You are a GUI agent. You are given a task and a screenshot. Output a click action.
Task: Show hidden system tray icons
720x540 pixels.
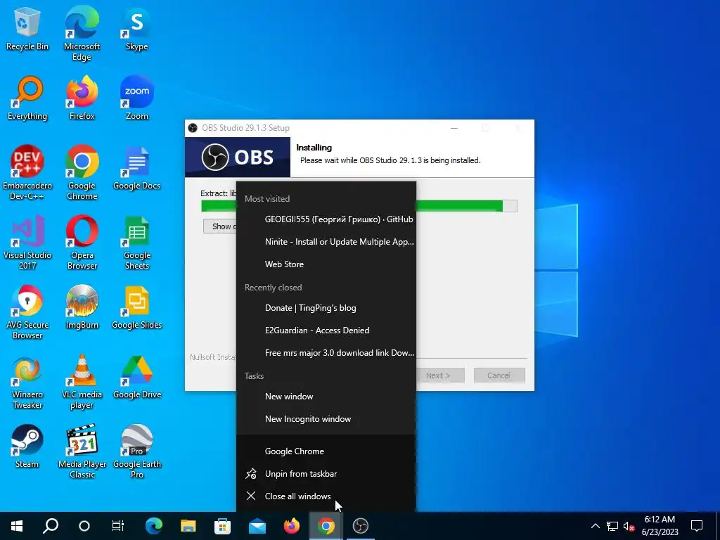pyautogui.click(x=595, y=526)
